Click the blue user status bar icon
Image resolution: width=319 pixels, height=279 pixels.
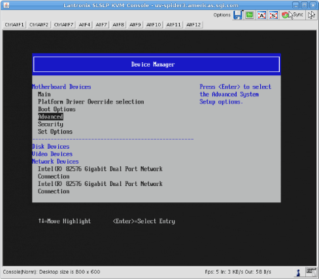[298, 272]
